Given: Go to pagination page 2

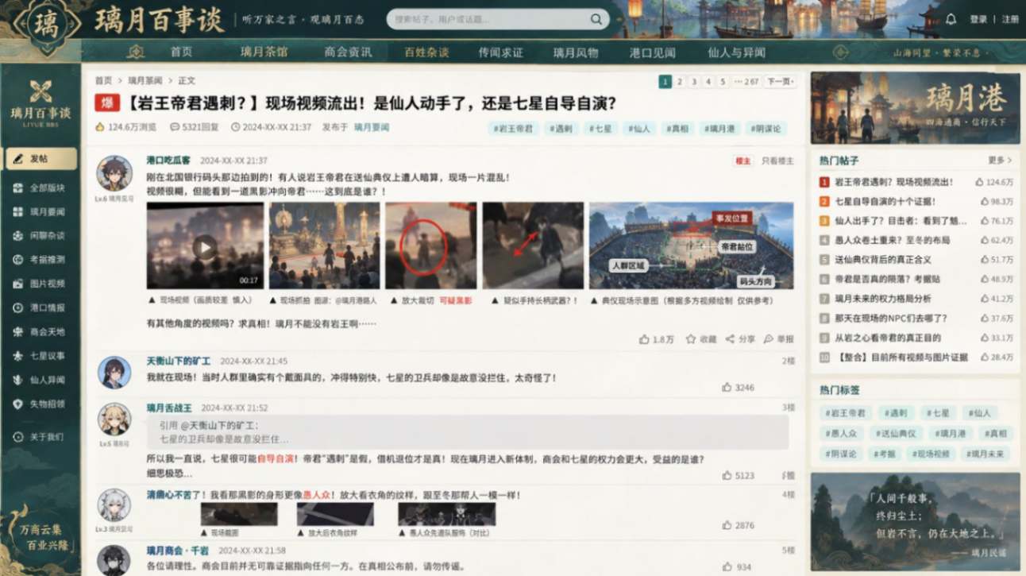Looking at the screenshot, I should coord(680,81).
